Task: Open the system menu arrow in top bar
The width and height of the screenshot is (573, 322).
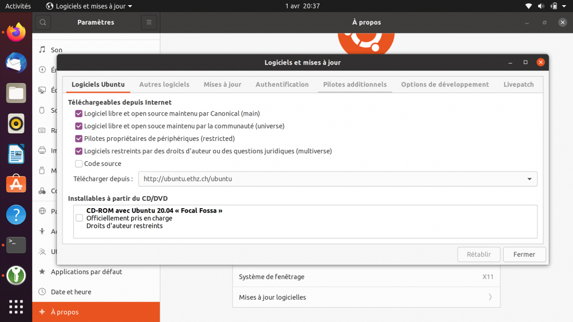Action: [564, 6]
